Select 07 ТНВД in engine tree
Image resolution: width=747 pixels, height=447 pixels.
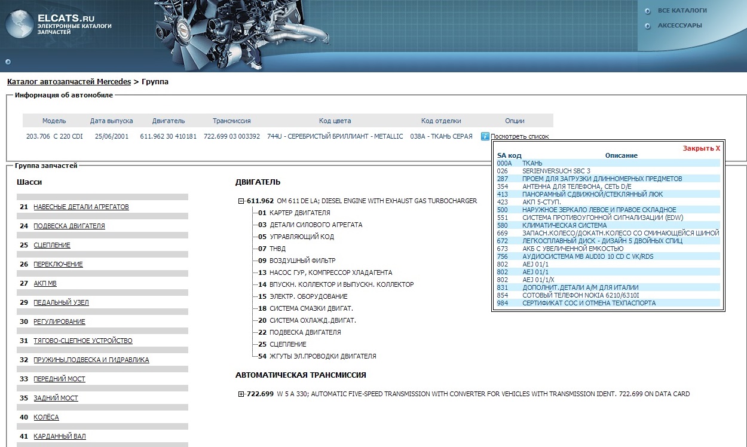coord(277,249)
